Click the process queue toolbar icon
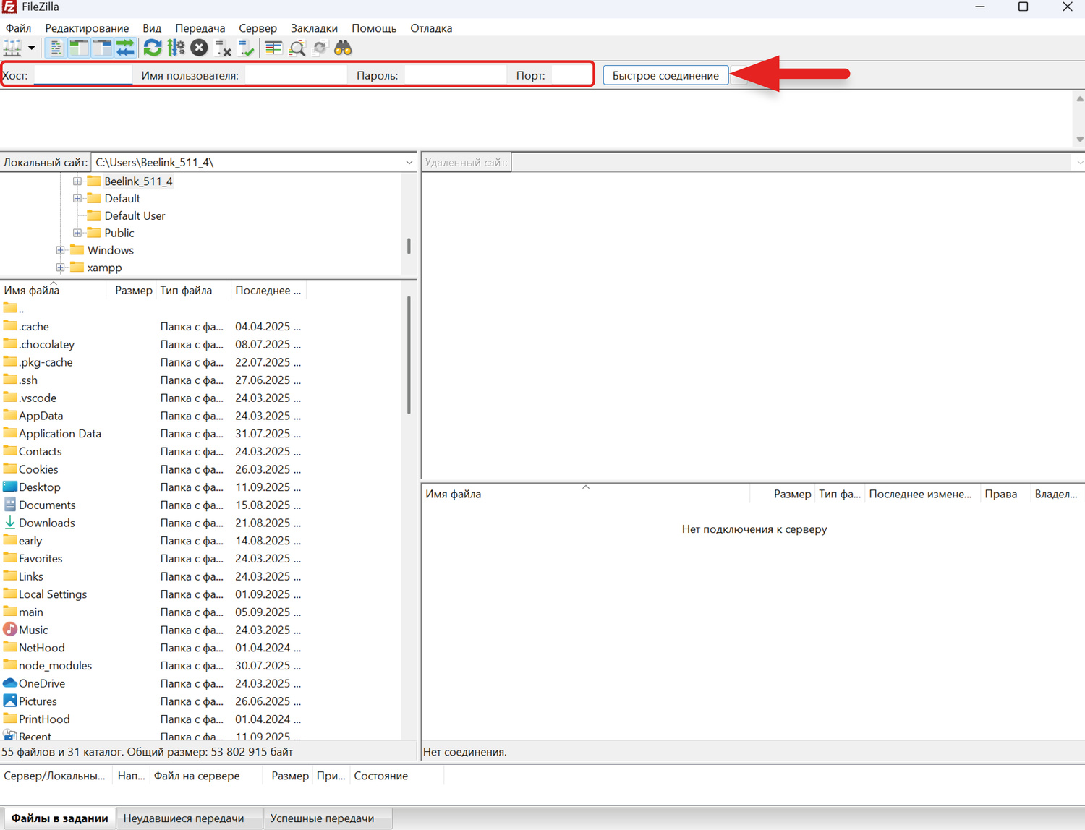Screen dimensions: 1085x830 tap(176, 48)
